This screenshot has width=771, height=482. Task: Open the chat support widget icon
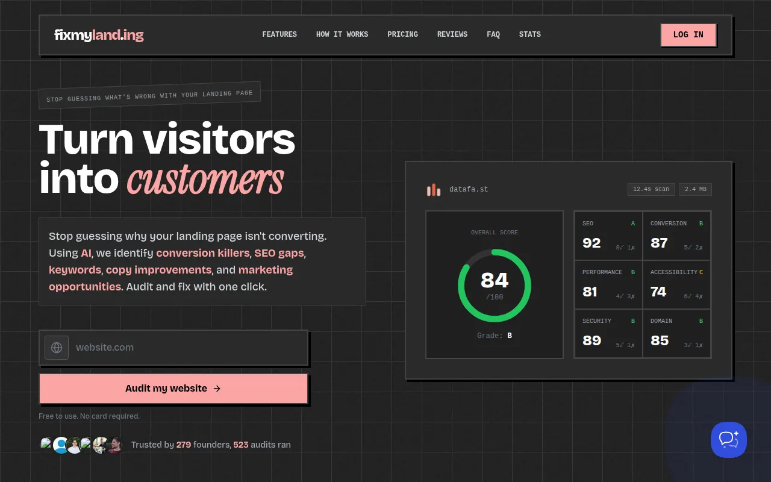729,440
